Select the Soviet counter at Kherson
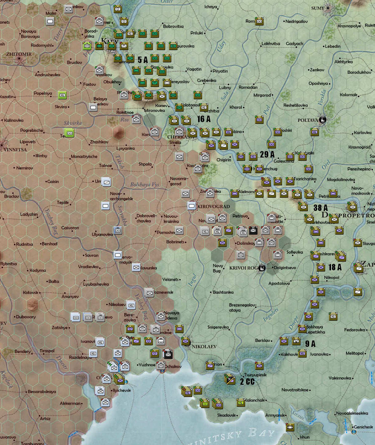375x445 pixels. (210, 366)
